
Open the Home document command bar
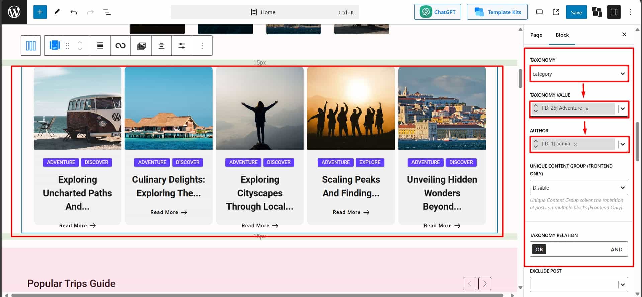(x=265, y=12)
